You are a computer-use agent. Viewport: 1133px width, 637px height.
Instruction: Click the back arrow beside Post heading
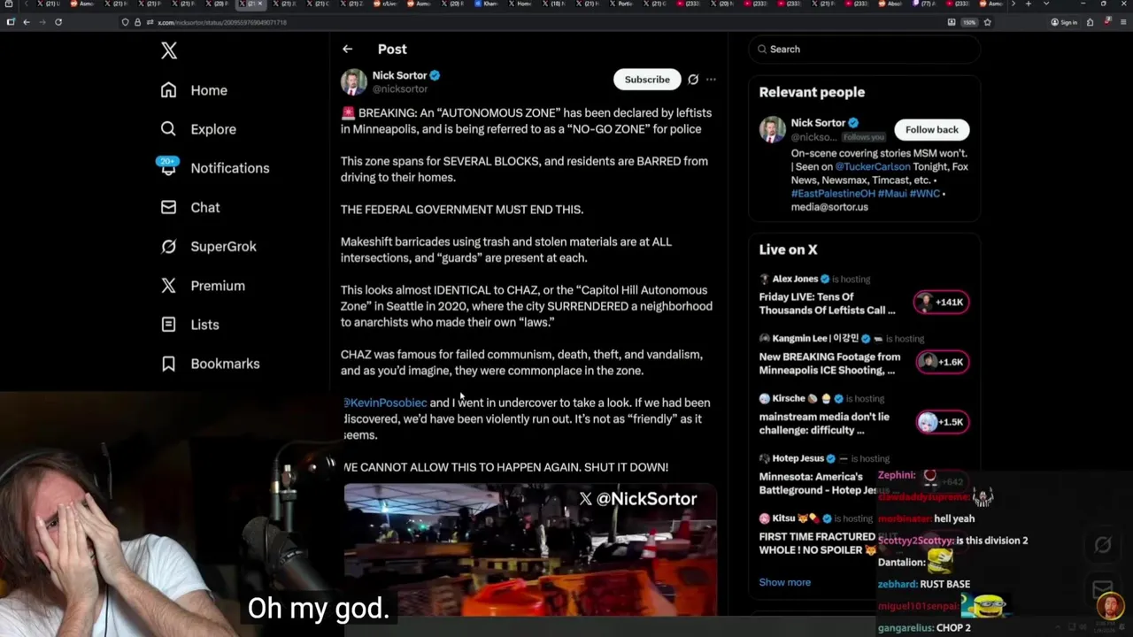pos(347,50)
